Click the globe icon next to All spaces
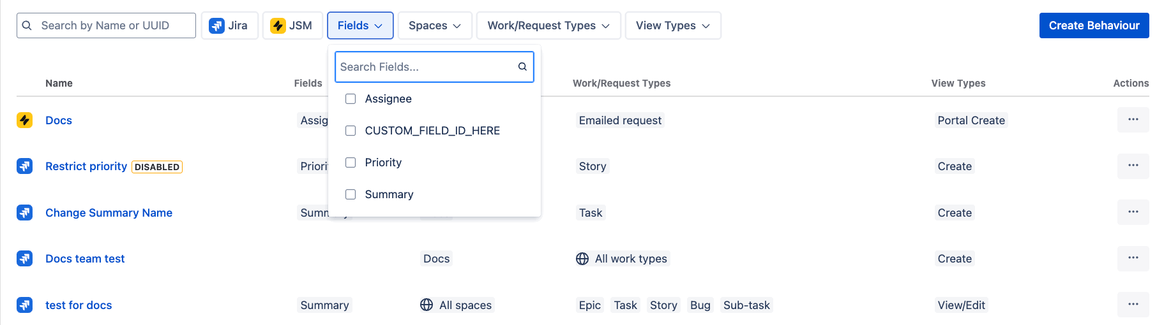This screenshot has height=325, width=1164. coord(427,305)
